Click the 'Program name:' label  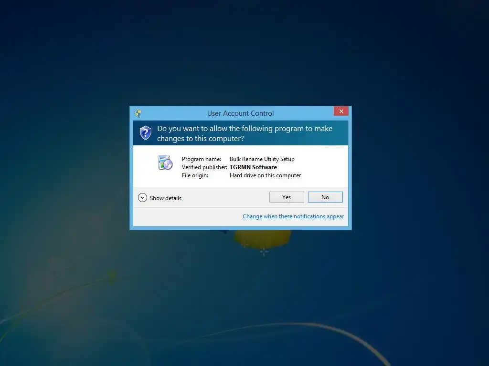click(x=202, y=159)
